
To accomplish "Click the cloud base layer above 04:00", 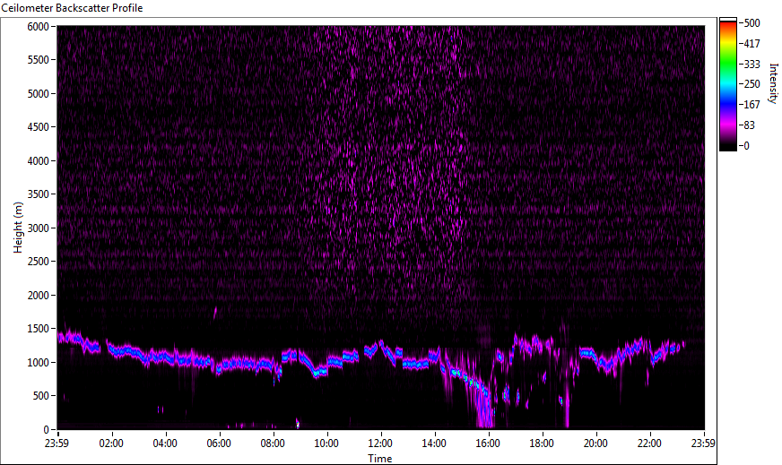I will (x=165, y=357).
